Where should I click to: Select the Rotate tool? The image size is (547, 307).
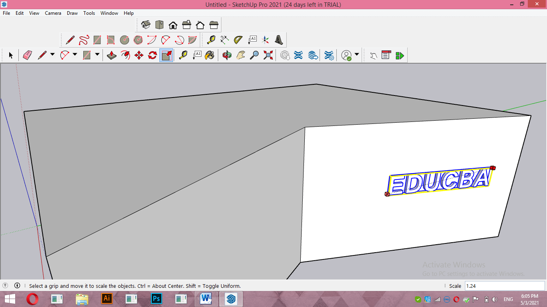153,55
